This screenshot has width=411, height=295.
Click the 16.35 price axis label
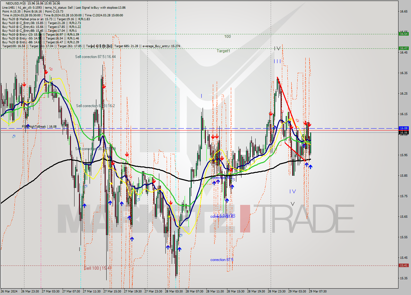[x=404, y=73]
